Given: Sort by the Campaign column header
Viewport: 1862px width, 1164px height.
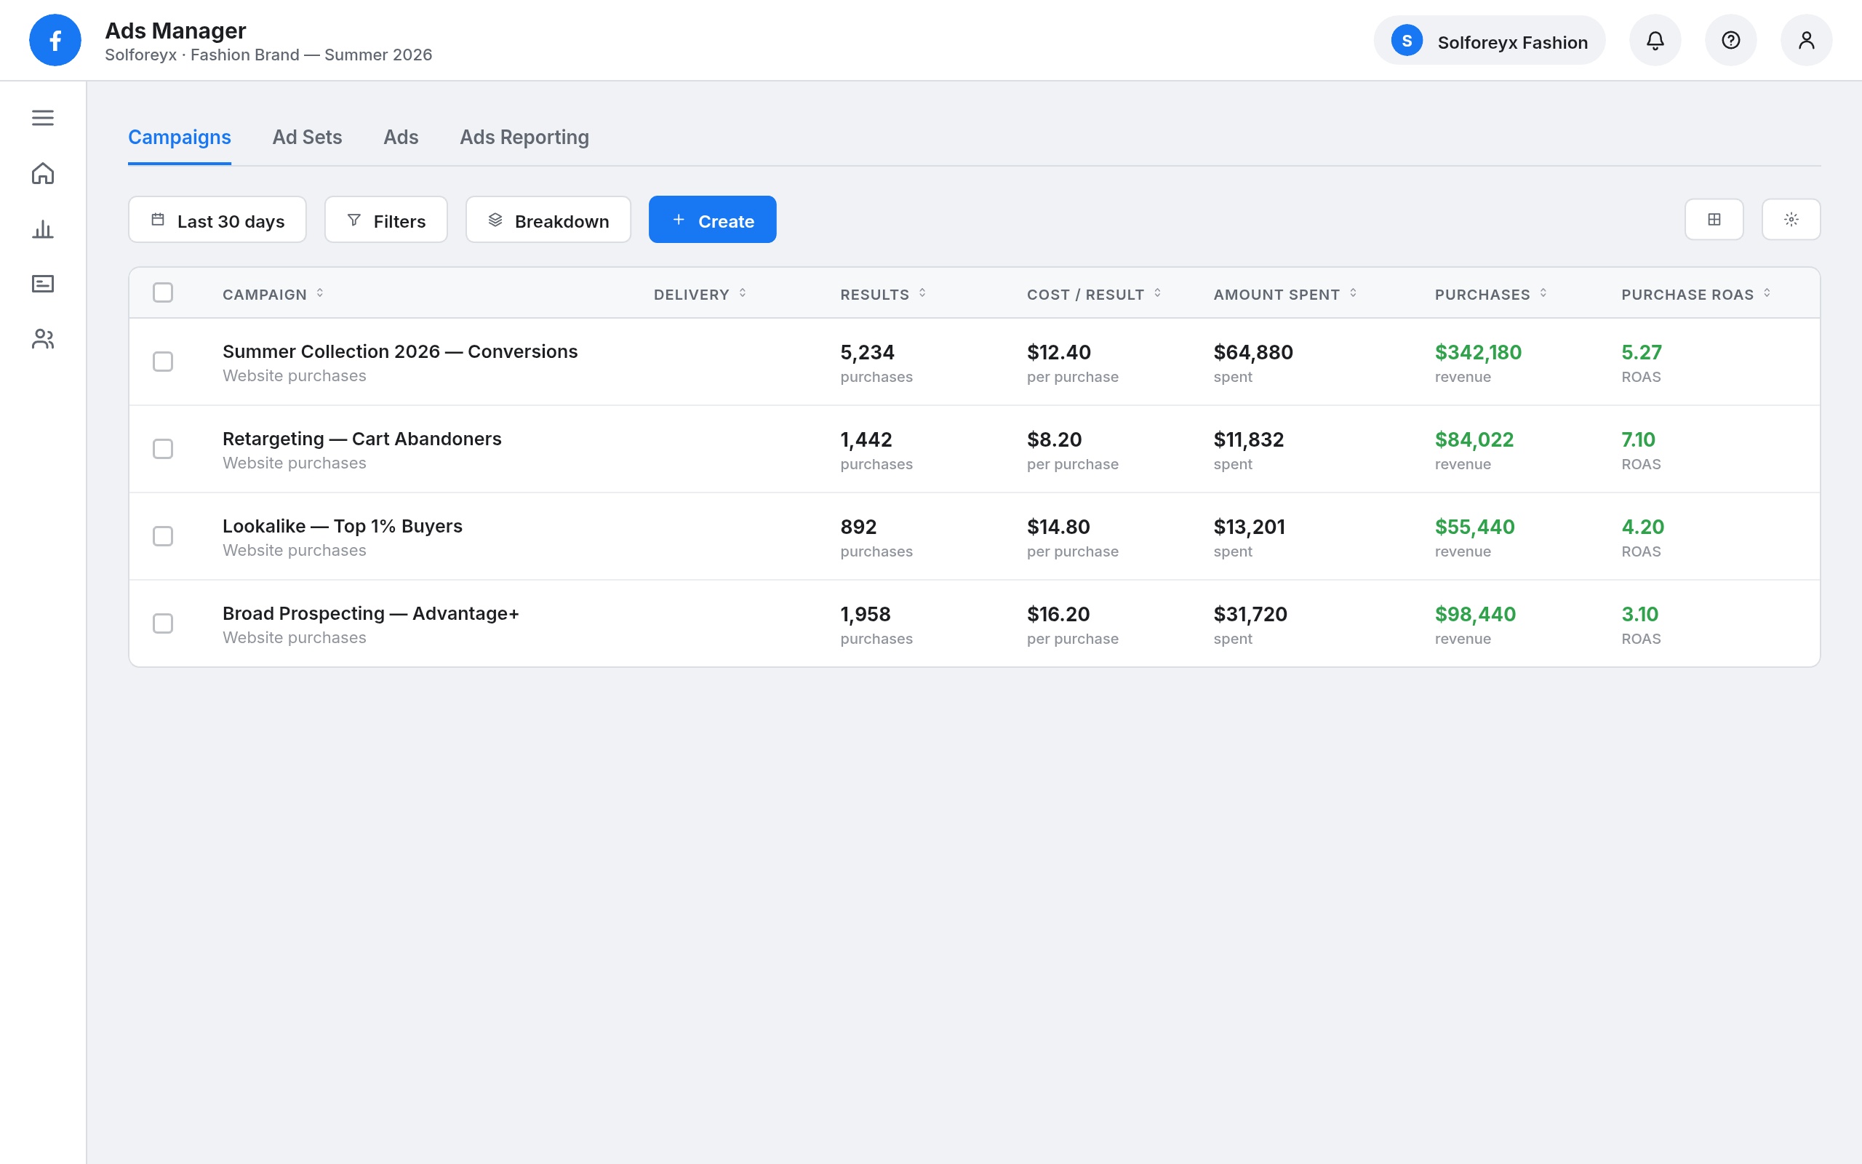Looking at the screenshot, I should [x=273, y=294].
